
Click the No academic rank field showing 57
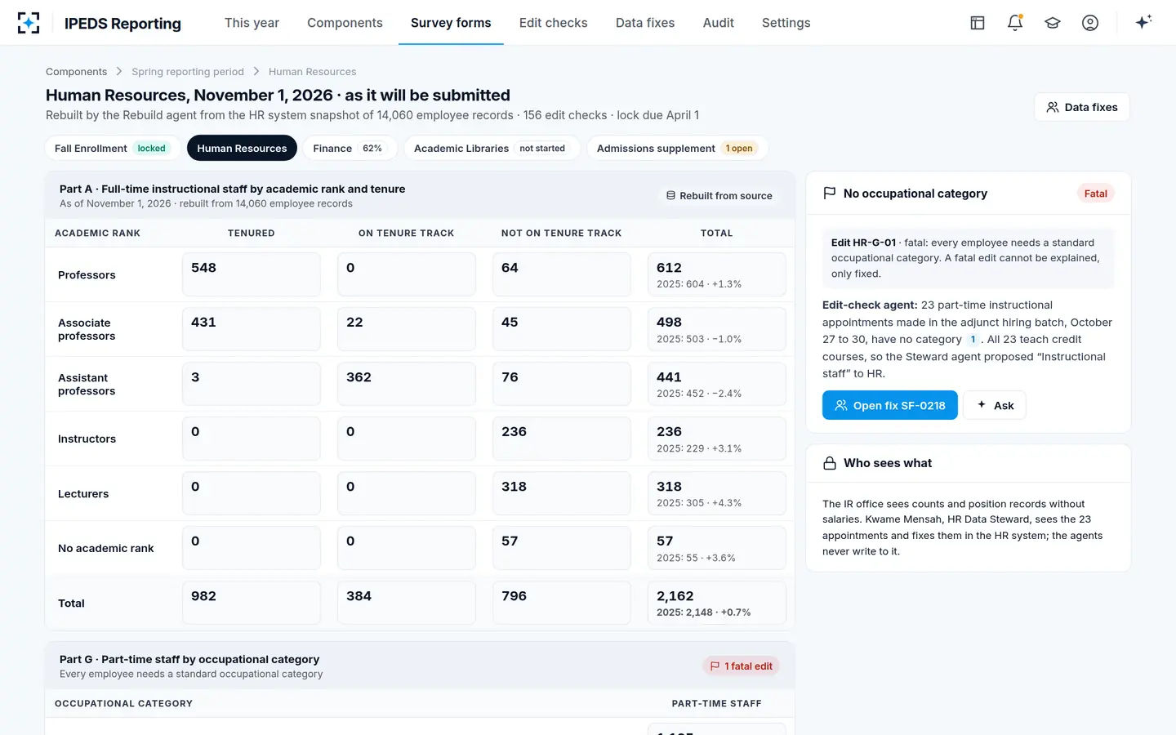(x=562, y=548)
